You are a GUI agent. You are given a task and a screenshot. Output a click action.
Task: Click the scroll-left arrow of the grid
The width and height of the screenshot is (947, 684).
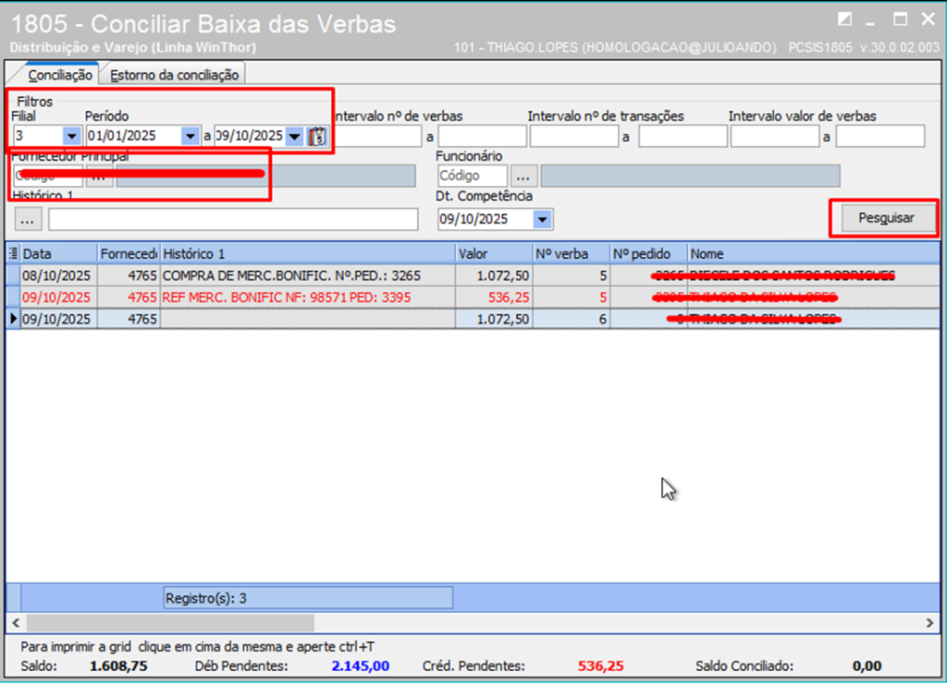16,624
